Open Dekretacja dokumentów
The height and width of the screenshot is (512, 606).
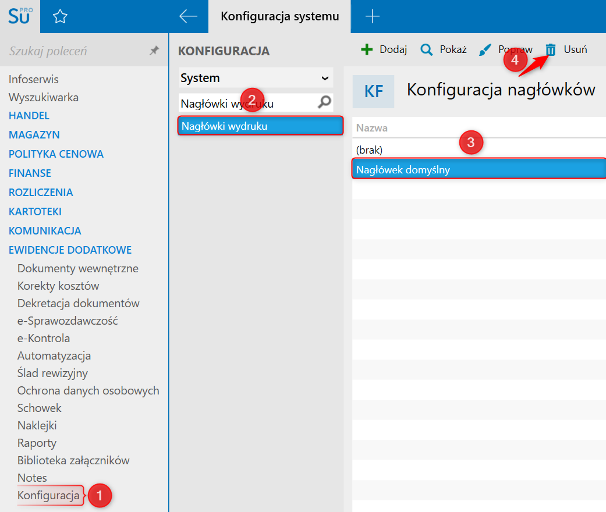click(78, 303)
